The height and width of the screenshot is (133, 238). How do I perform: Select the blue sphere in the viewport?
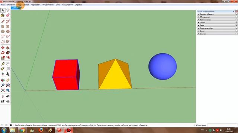click(163, 66)
